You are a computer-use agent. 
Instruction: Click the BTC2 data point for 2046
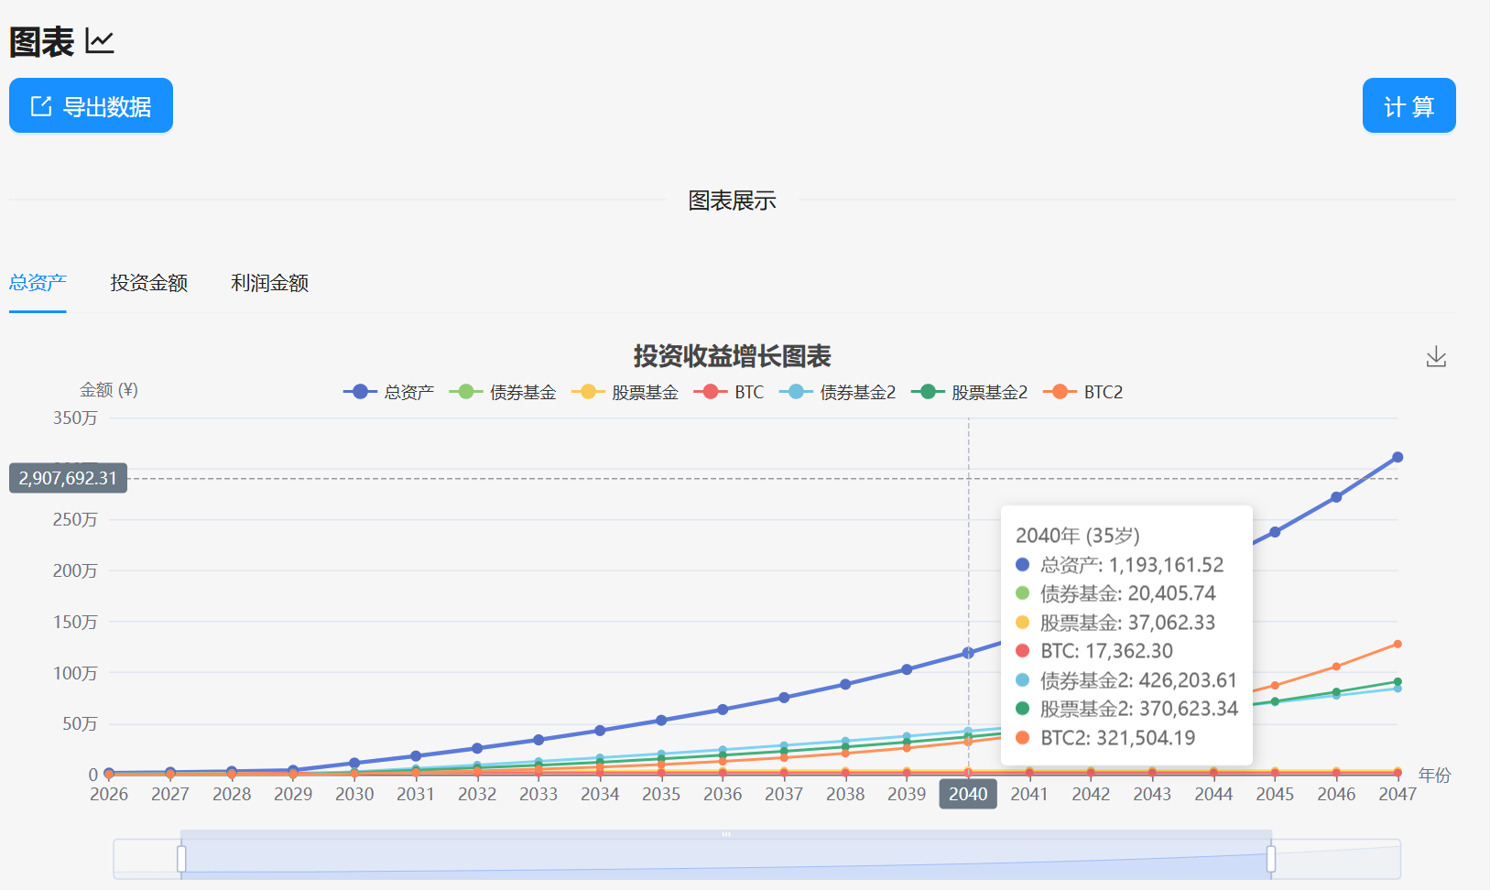click(x=1336, y=667)
